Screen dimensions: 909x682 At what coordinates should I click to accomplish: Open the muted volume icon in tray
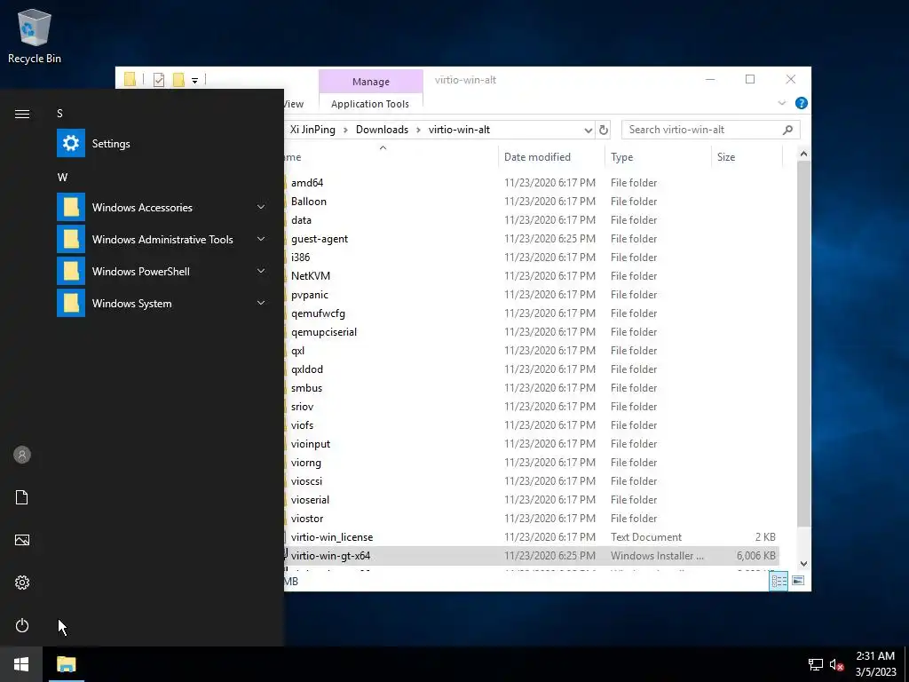coord(836,664)
